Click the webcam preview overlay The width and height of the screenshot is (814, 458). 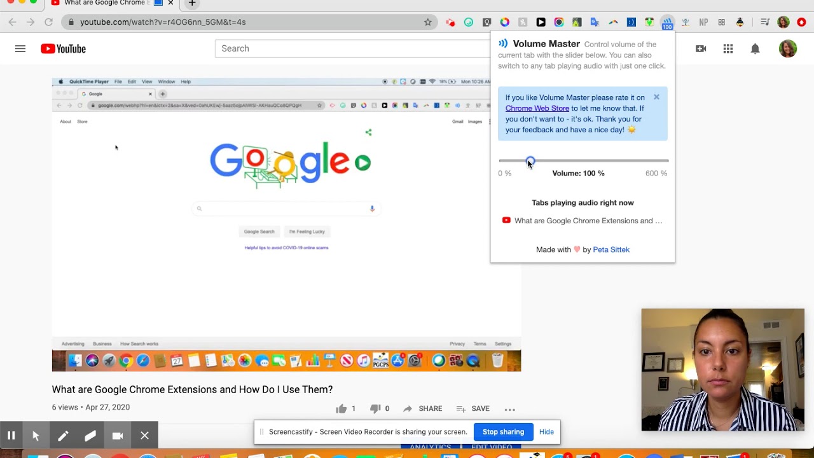tap(723, 370)
